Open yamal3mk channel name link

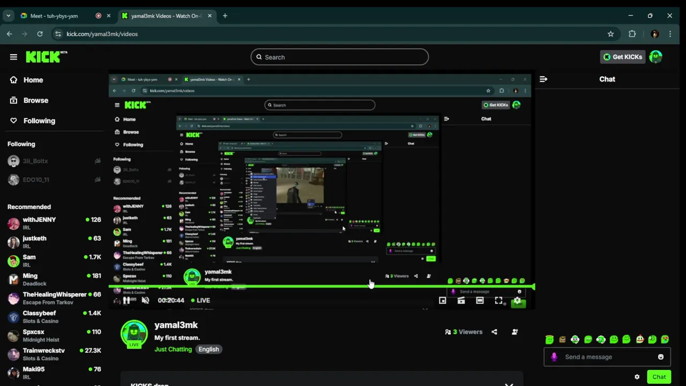pyautogui.click(x=176, y=325)
